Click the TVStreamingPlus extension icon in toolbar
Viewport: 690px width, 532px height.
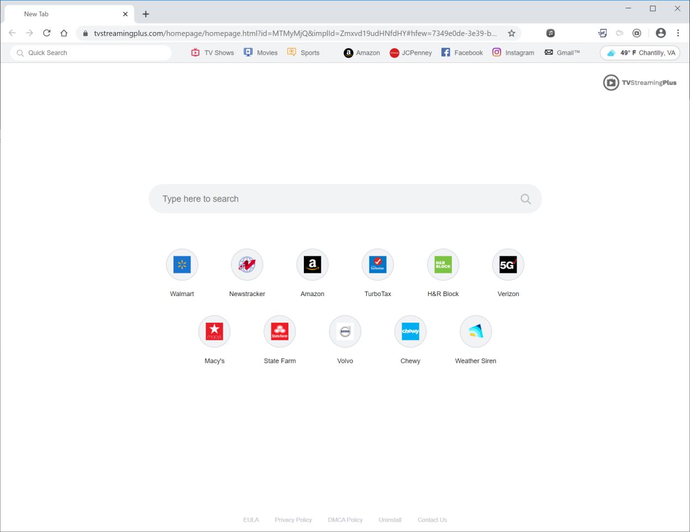click(637, 33)
